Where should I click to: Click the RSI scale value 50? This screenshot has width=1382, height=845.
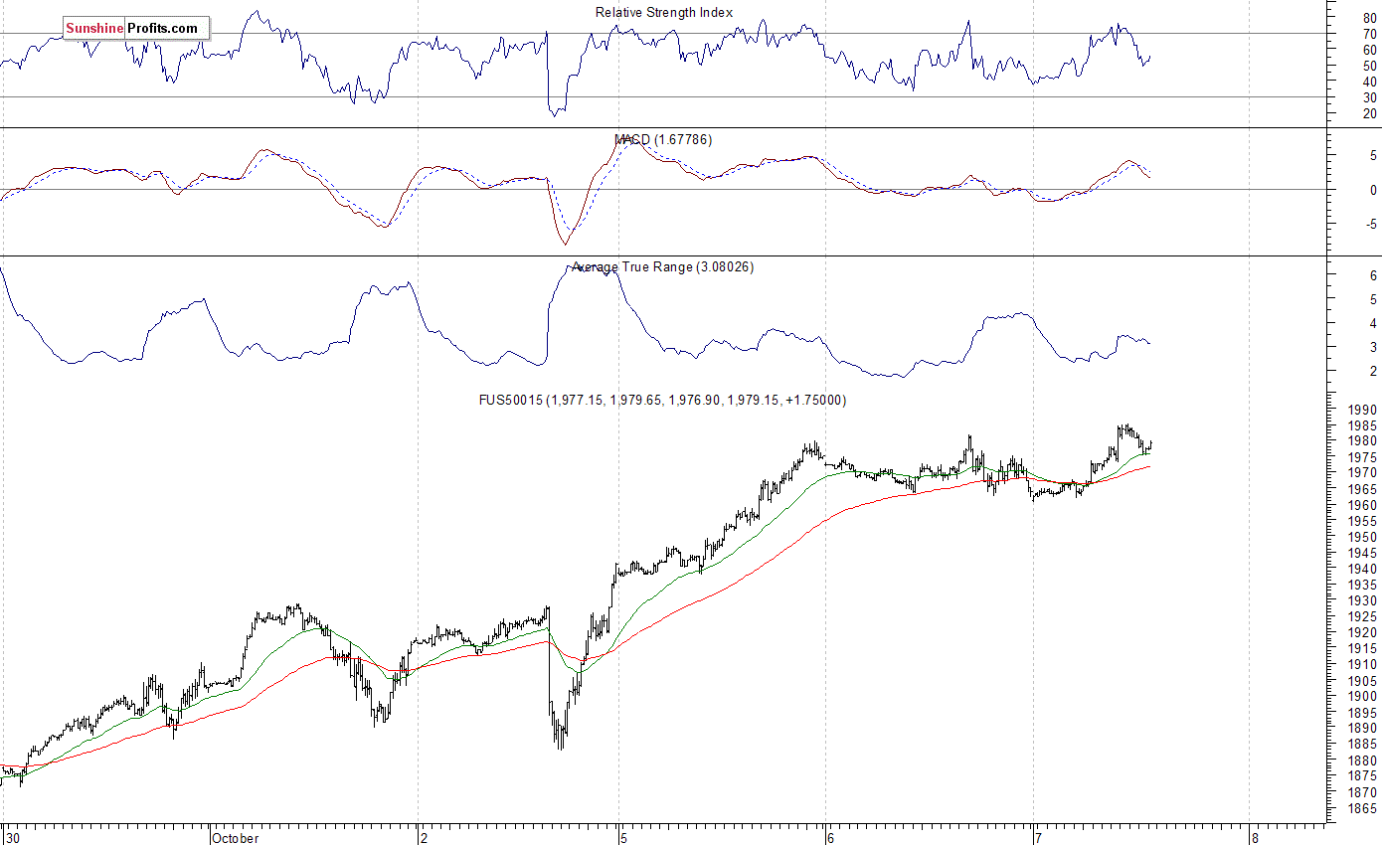pyautogui.click(x=1369, y=66)
